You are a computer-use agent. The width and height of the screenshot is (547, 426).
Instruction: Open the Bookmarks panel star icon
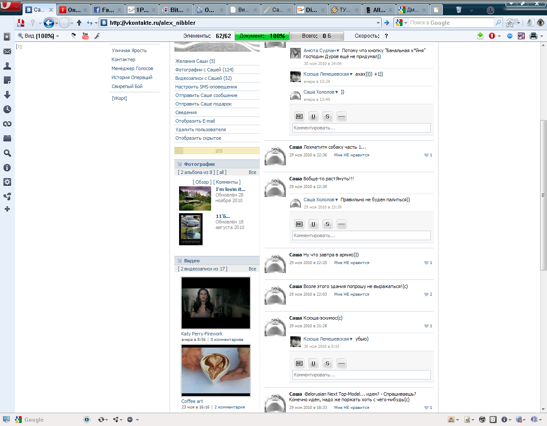tap(7, 37)
